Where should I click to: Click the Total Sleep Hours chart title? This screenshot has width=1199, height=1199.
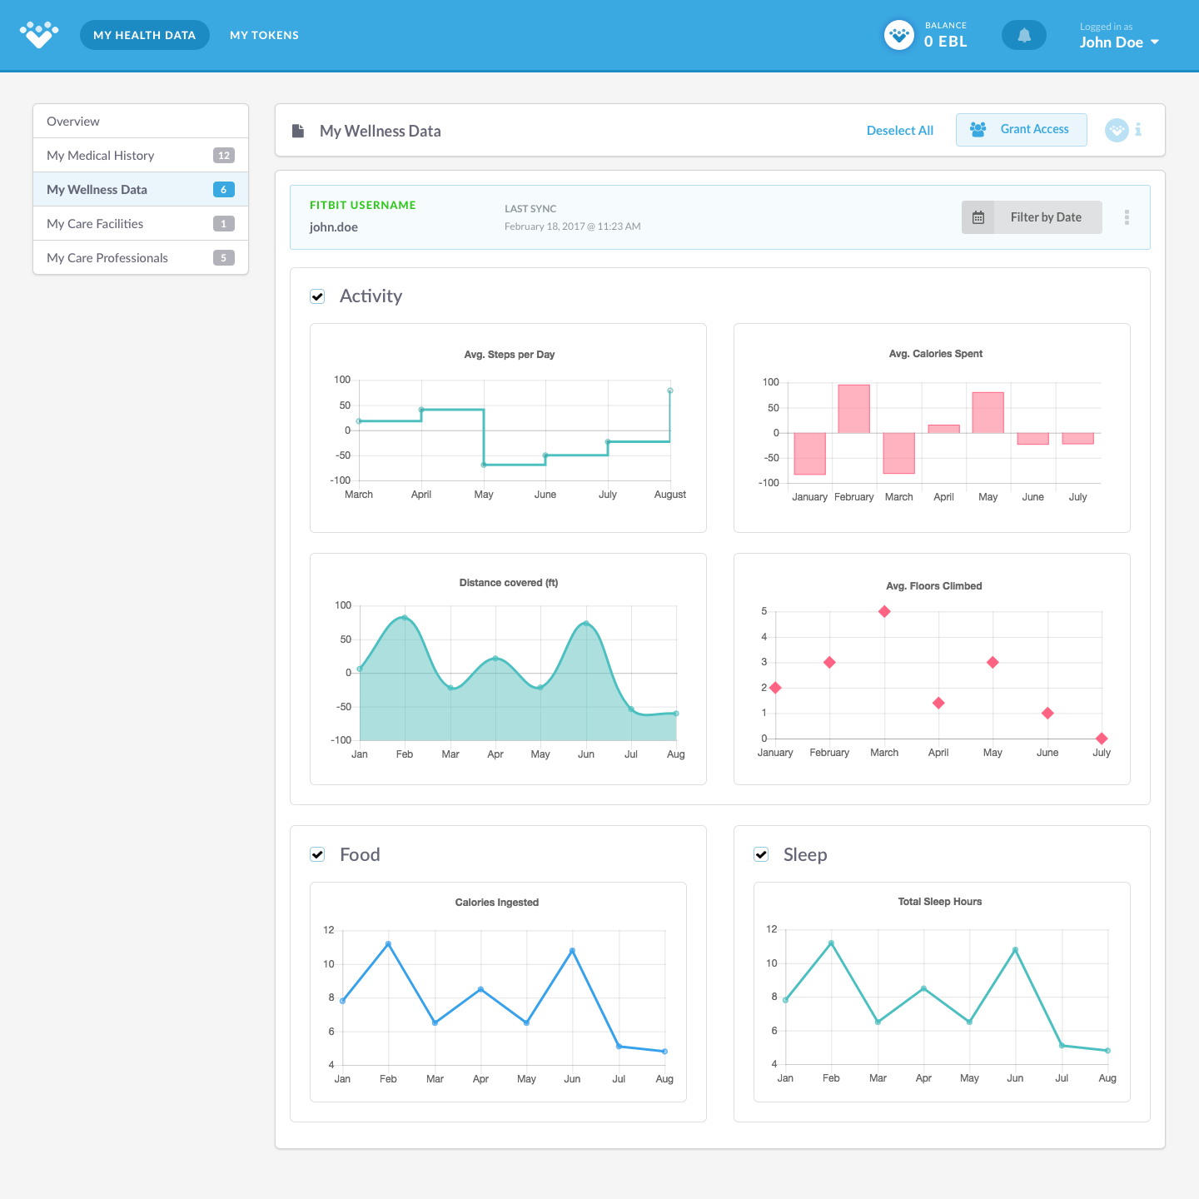coord(940,902)
